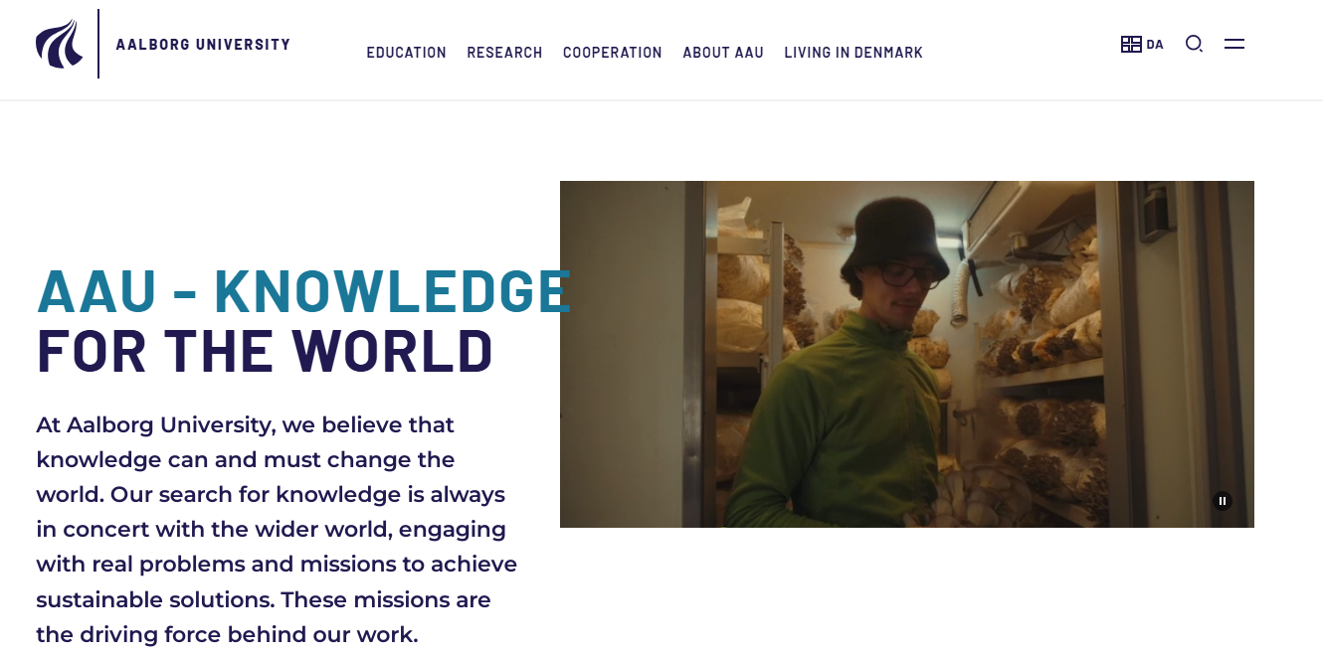This screenshot has height=656, width=1323.
Task: Select the FOR THE WORLD heading line
Action: [x=265, y=350]
